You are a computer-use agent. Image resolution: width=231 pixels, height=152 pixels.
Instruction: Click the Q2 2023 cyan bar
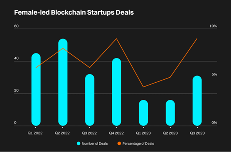click(170, 113)
